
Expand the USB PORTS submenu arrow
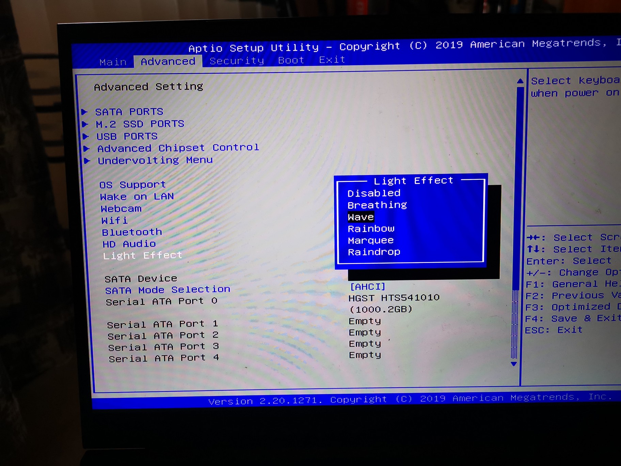pos(86,137)
